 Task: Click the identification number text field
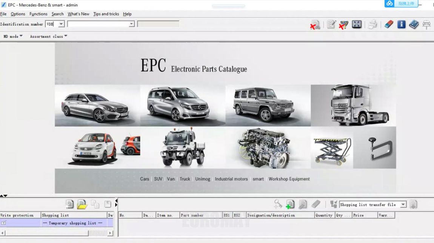coord(98,24)
